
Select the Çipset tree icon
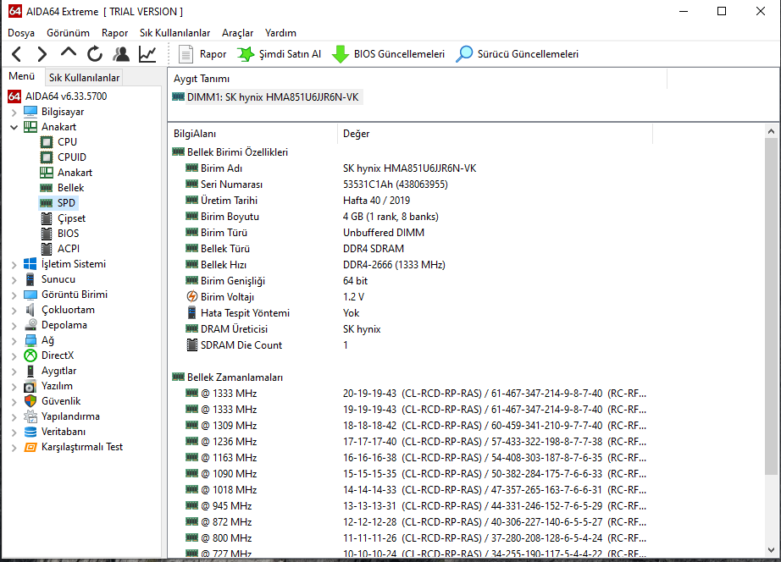[47, 218]
